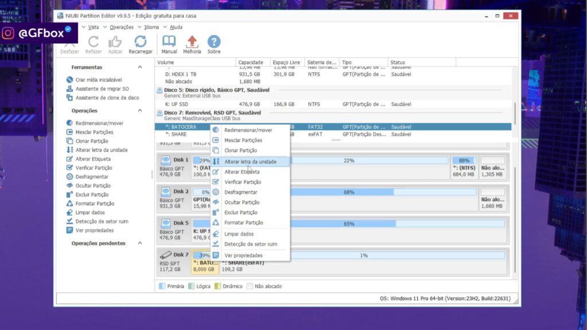Select the D: HDEX 1 TB volume row
Image resolution: width=587 pixels, height=330 pixels.
click(x=333, y=74)
